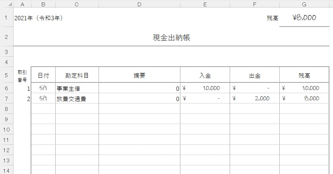Screen dimensions: 333x174
Task: Select column D header
Action: (x=139, y=4)
